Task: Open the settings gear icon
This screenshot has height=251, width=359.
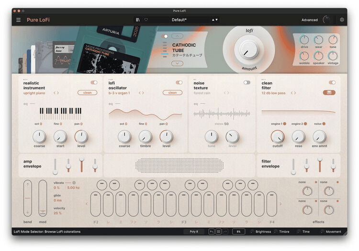Action: point(342,20)
